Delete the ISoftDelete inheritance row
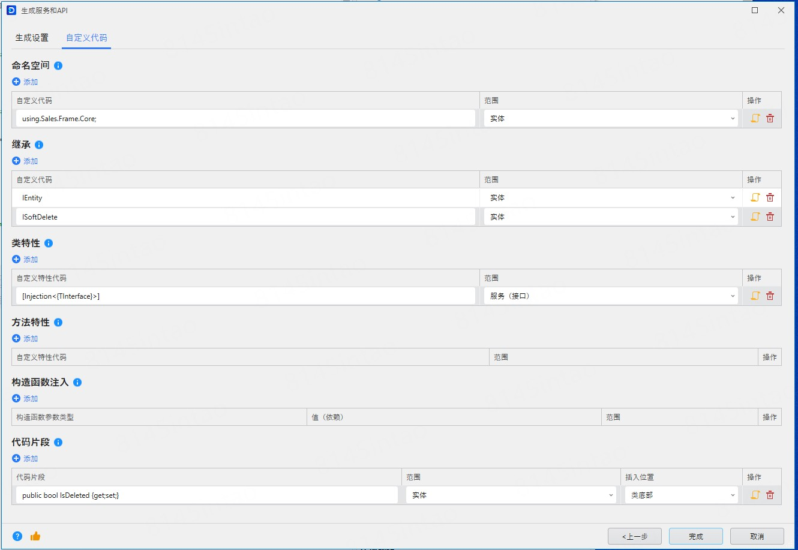The height and width of the screenshot is (550, 798). pos(770,217)
